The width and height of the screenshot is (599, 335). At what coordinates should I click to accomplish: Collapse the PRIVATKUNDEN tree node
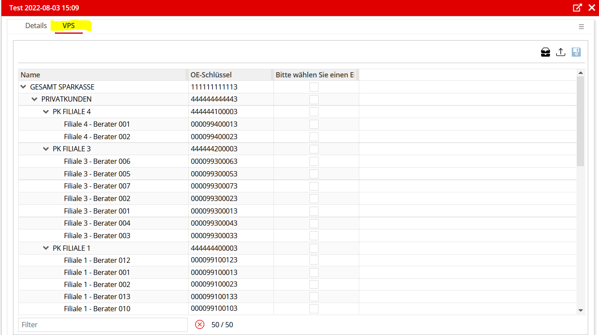[35, 99]
